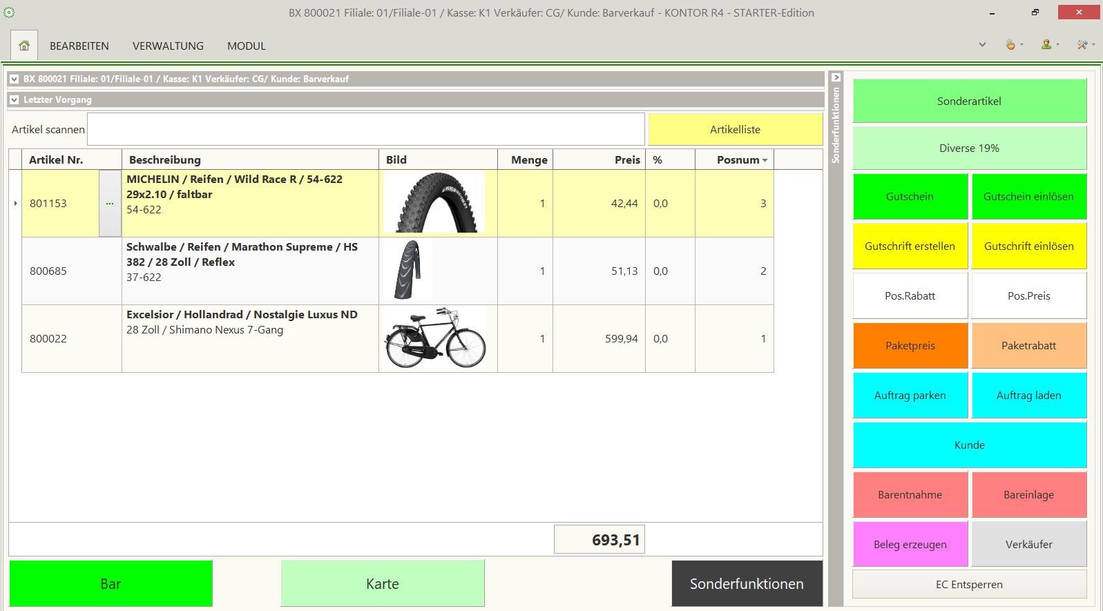Viewport: 1103px width, 611px height.
Task: Click the yellow Artikelliste button
Action: point(735,129)
